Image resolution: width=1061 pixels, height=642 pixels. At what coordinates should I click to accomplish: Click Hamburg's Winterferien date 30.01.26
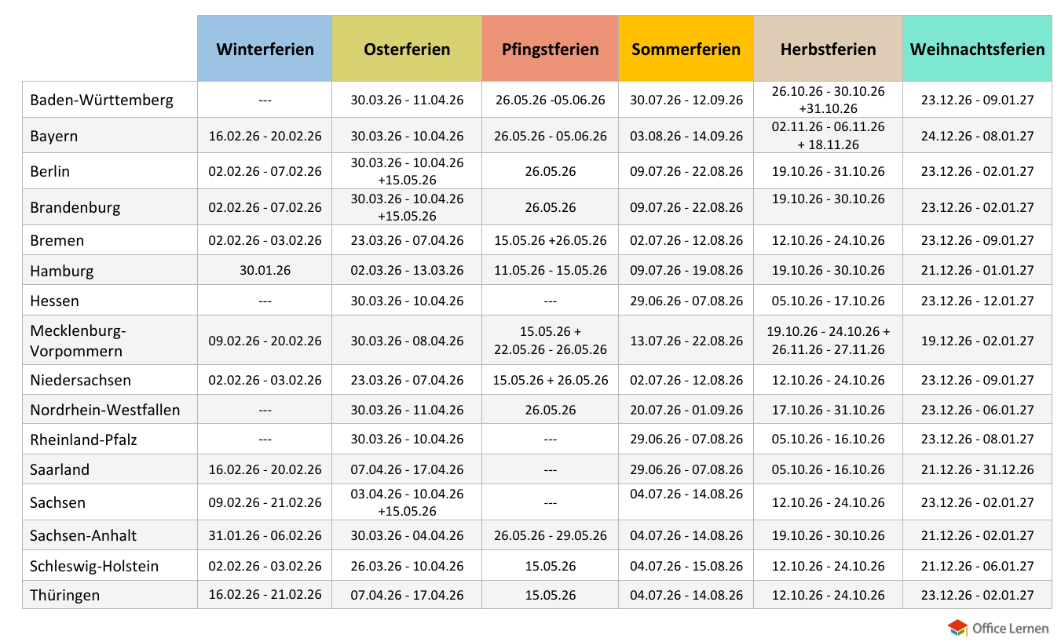265,270
